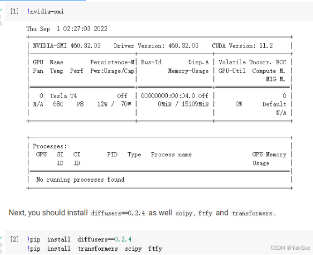Viewport: 313px width, 255px height.
Task: Click the 'Type' column header in Processes table
Action: 134,154
